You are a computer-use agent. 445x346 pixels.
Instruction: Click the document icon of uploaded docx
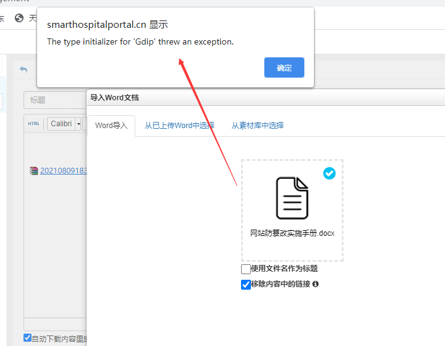[x=292, y=198]
